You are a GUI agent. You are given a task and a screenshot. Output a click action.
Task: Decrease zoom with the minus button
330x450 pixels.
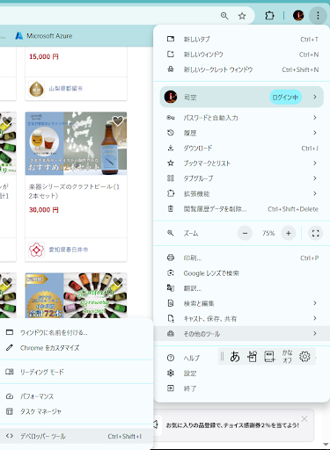tap(245, 233)
